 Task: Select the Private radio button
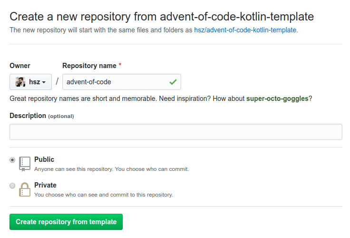coord(12,186)
